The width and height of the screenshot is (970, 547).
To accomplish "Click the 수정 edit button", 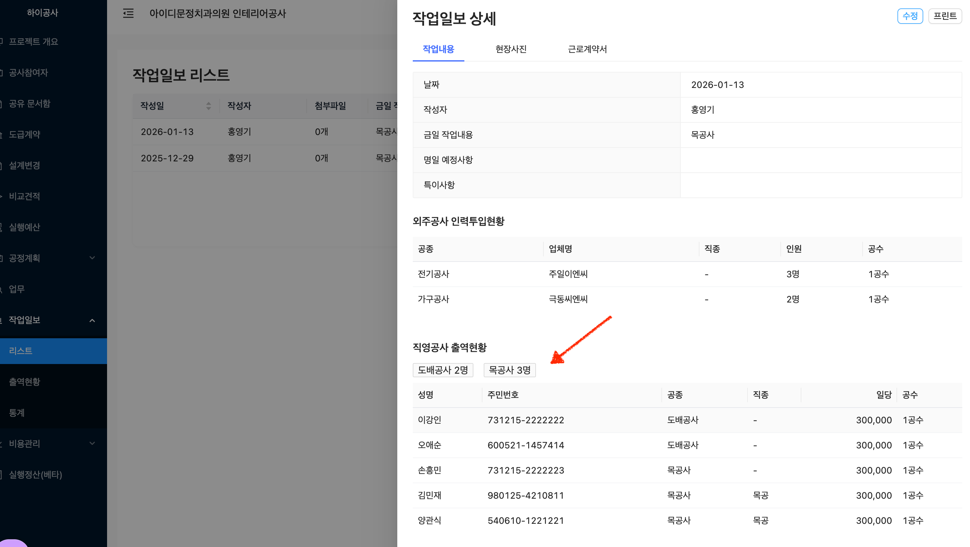I will pos(910,16).
